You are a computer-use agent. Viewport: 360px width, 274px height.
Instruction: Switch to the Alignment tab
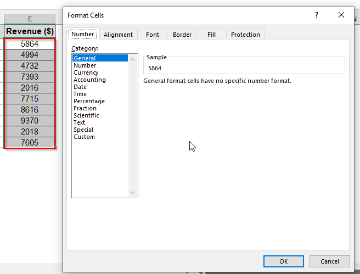point(118,35)
